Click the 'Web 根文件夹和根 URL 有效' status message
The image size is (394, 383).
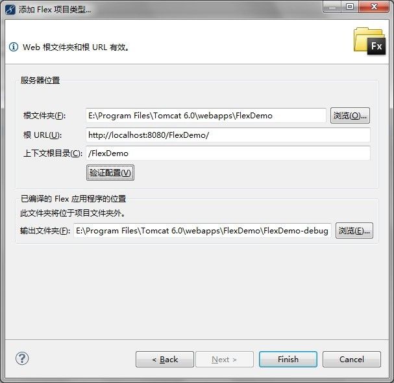coord(76,47)
